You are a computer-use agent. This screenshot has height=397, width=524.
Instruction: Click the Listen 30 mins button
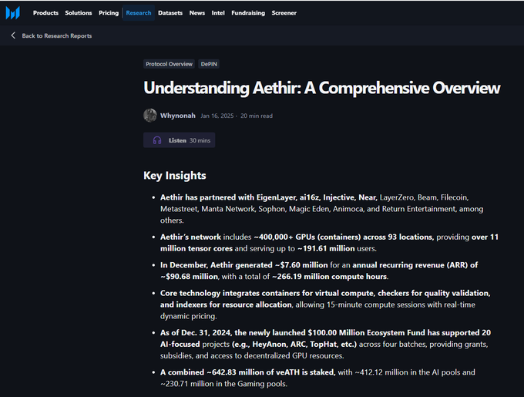click(179, 140)
